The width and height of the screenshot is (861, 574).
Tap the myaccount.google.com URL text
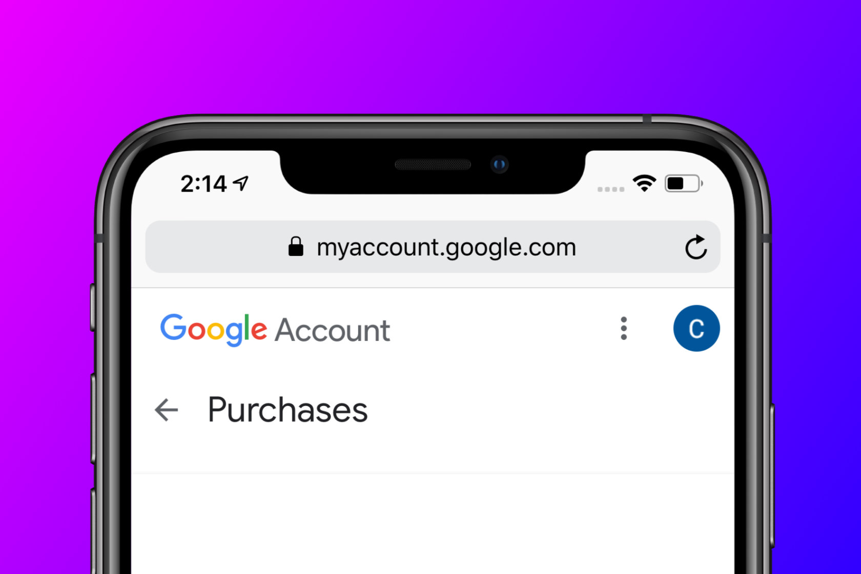point(446,247)
